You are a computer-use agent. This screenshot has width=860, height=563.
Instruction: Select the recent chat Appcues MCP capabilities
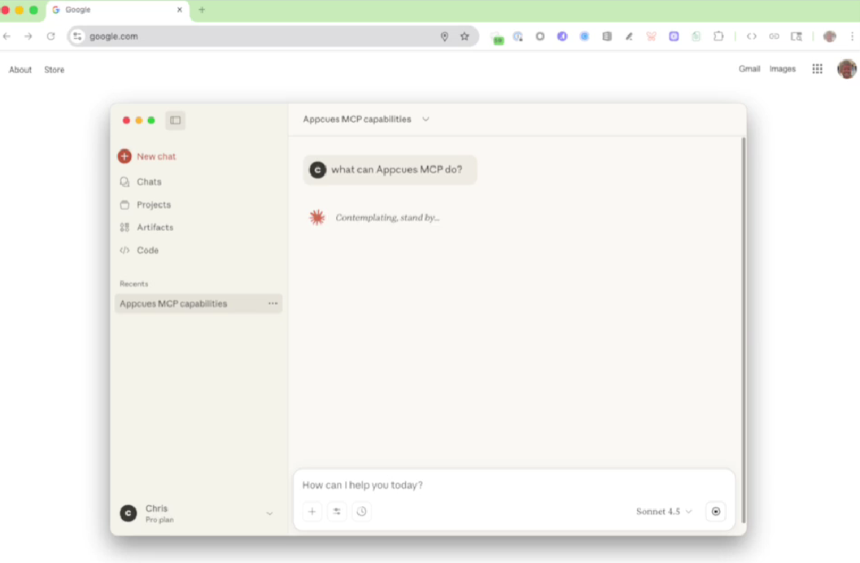click(x=198, y=303)
